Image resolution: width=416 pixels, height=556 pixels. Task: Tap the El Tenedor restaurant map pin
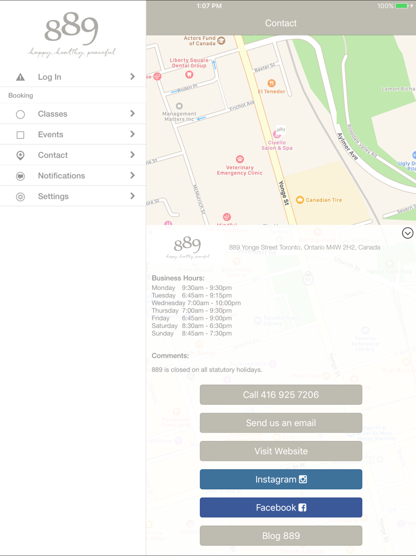point(271,83)
